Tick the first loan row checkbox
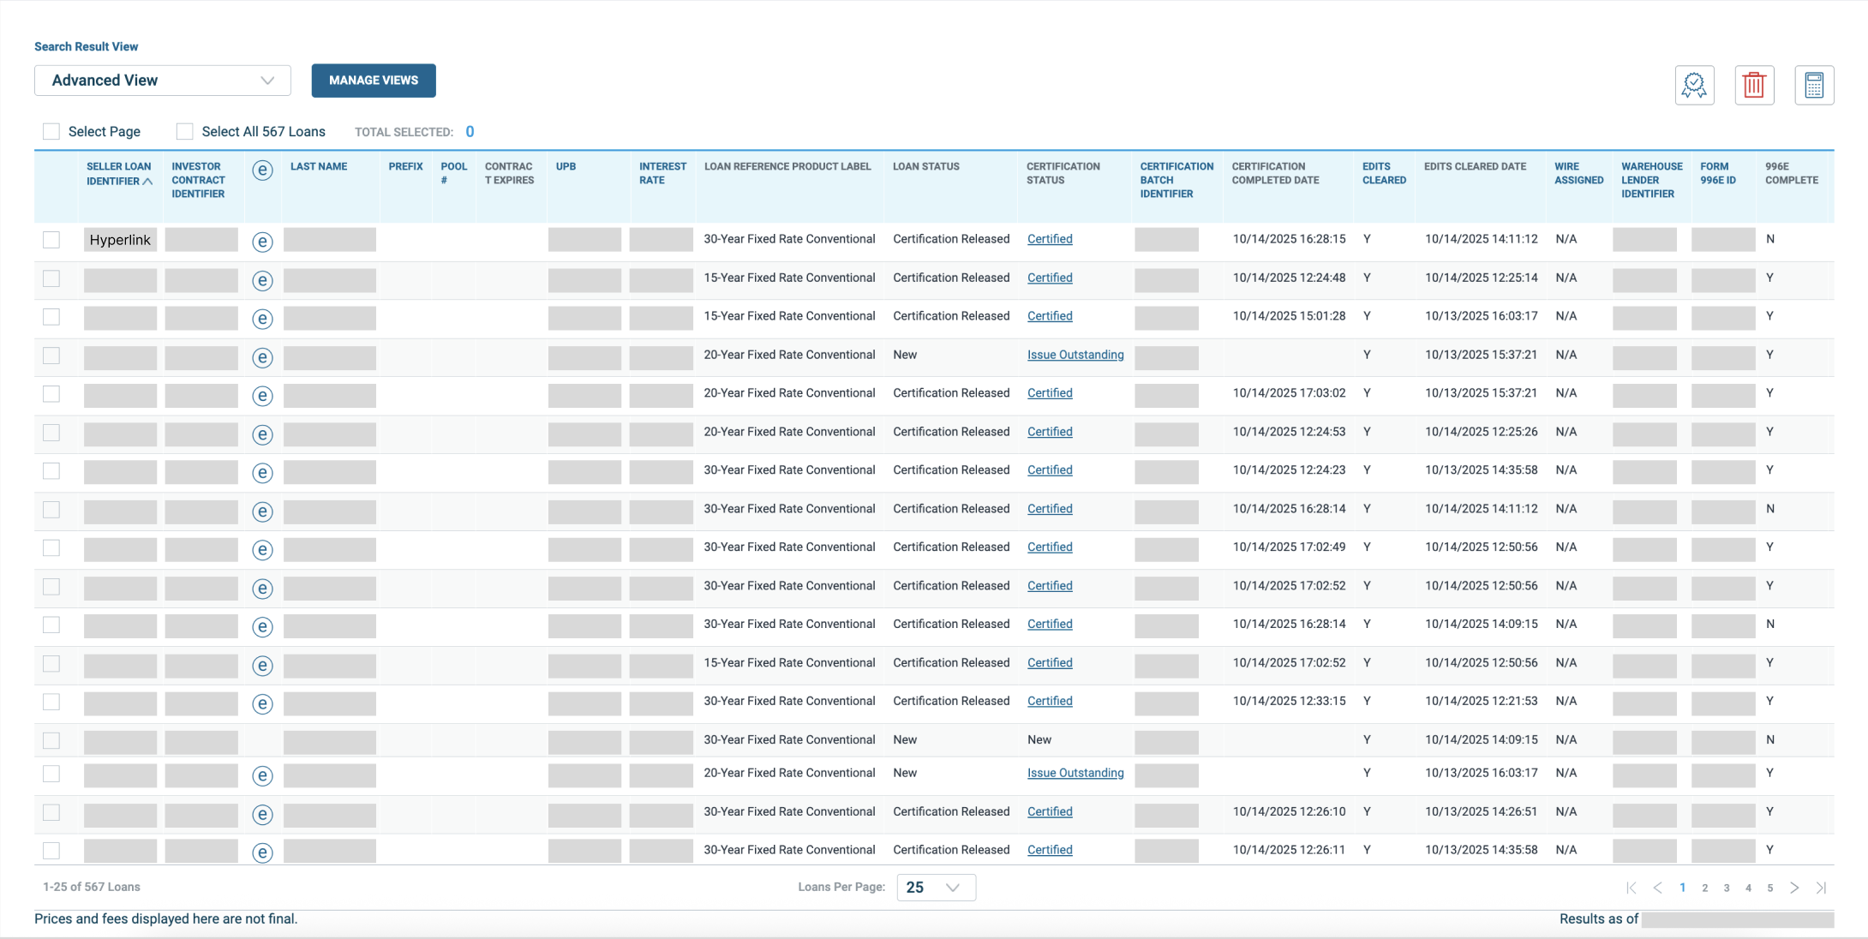1868x939 pixels. [51, 240]
